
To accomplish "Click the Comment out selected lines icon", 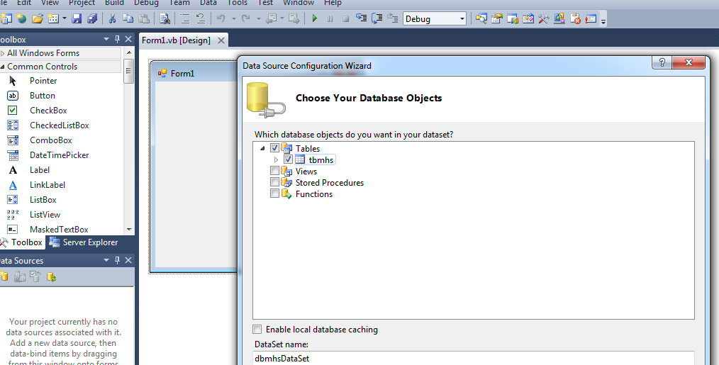I will pyautogui.click(x=185, y=19).
